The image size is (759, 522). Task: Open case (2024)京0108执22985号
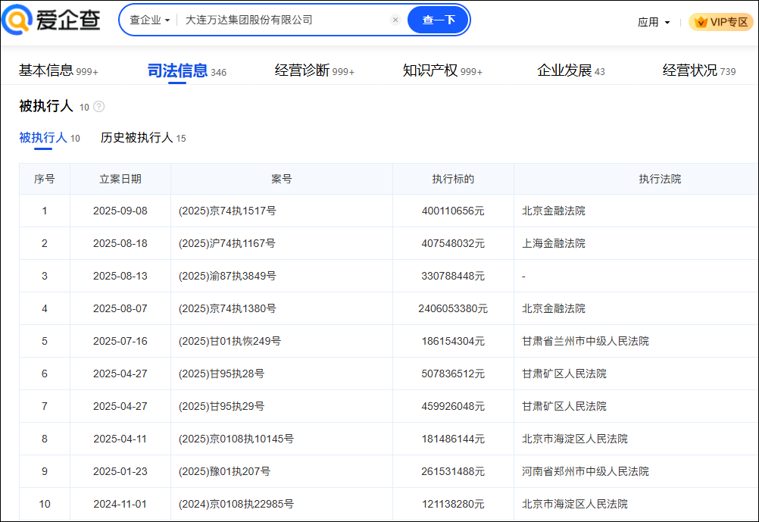[x=236, y=504]
